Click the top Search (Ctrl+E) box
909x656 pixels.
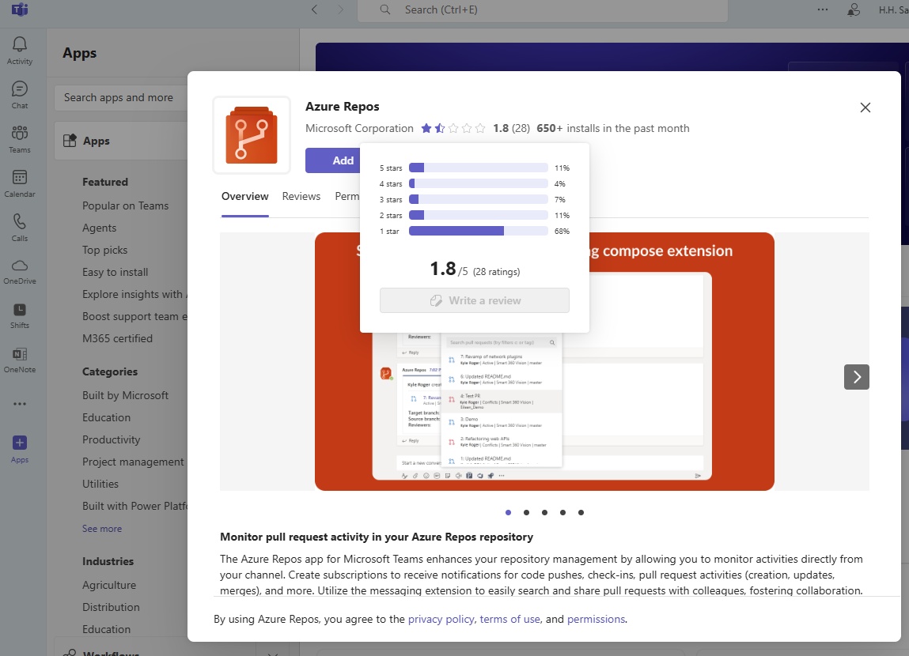pos(543,9)
